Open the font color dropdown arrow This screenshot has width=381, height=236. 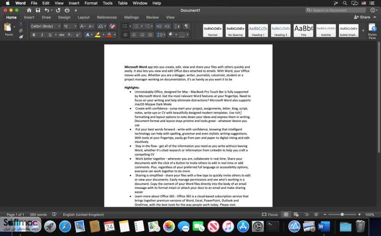click(115, 35)
